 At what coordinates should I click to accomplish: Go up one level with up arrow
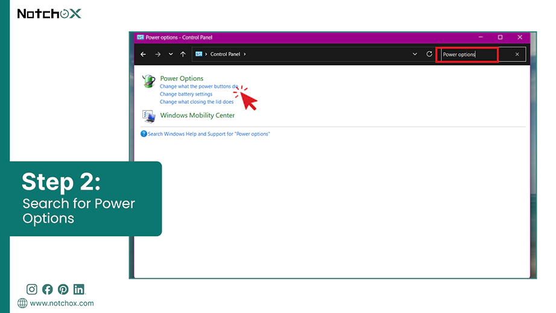click(183, 54)
